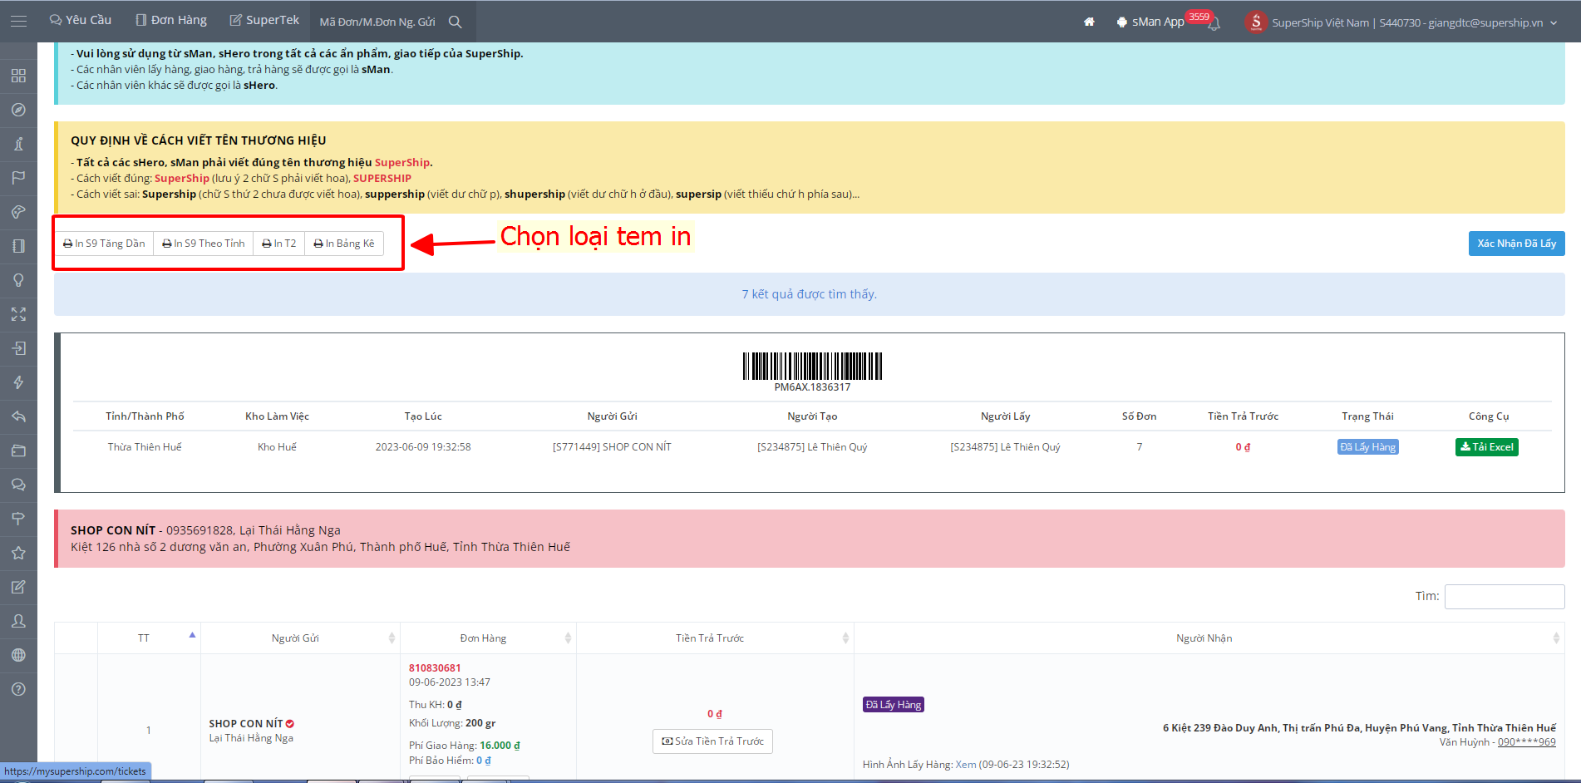1581x783 pixels.
Task: Sort table by TT column
Action: tap(149, 638)
